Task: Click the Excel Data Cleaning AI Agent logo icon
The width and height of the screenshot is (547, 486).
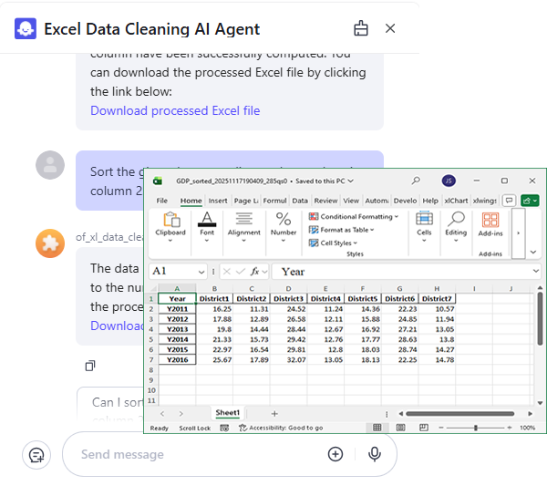Action: 26,28
